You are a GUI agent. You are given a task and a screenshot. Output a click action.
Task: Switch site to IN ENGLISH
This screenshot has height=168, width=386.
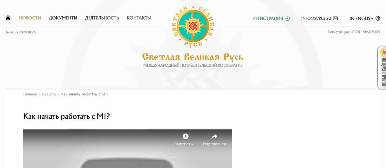pos(361,18)
